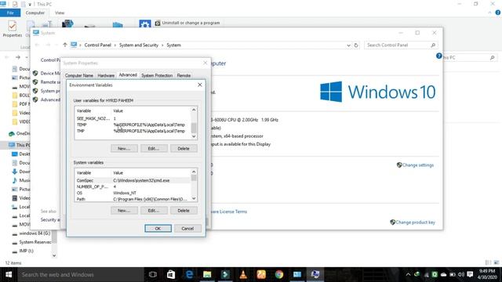This screenshot has height=282, width=502.
Task: Select the TEMP user variable row
Action: tap(133, 125)
